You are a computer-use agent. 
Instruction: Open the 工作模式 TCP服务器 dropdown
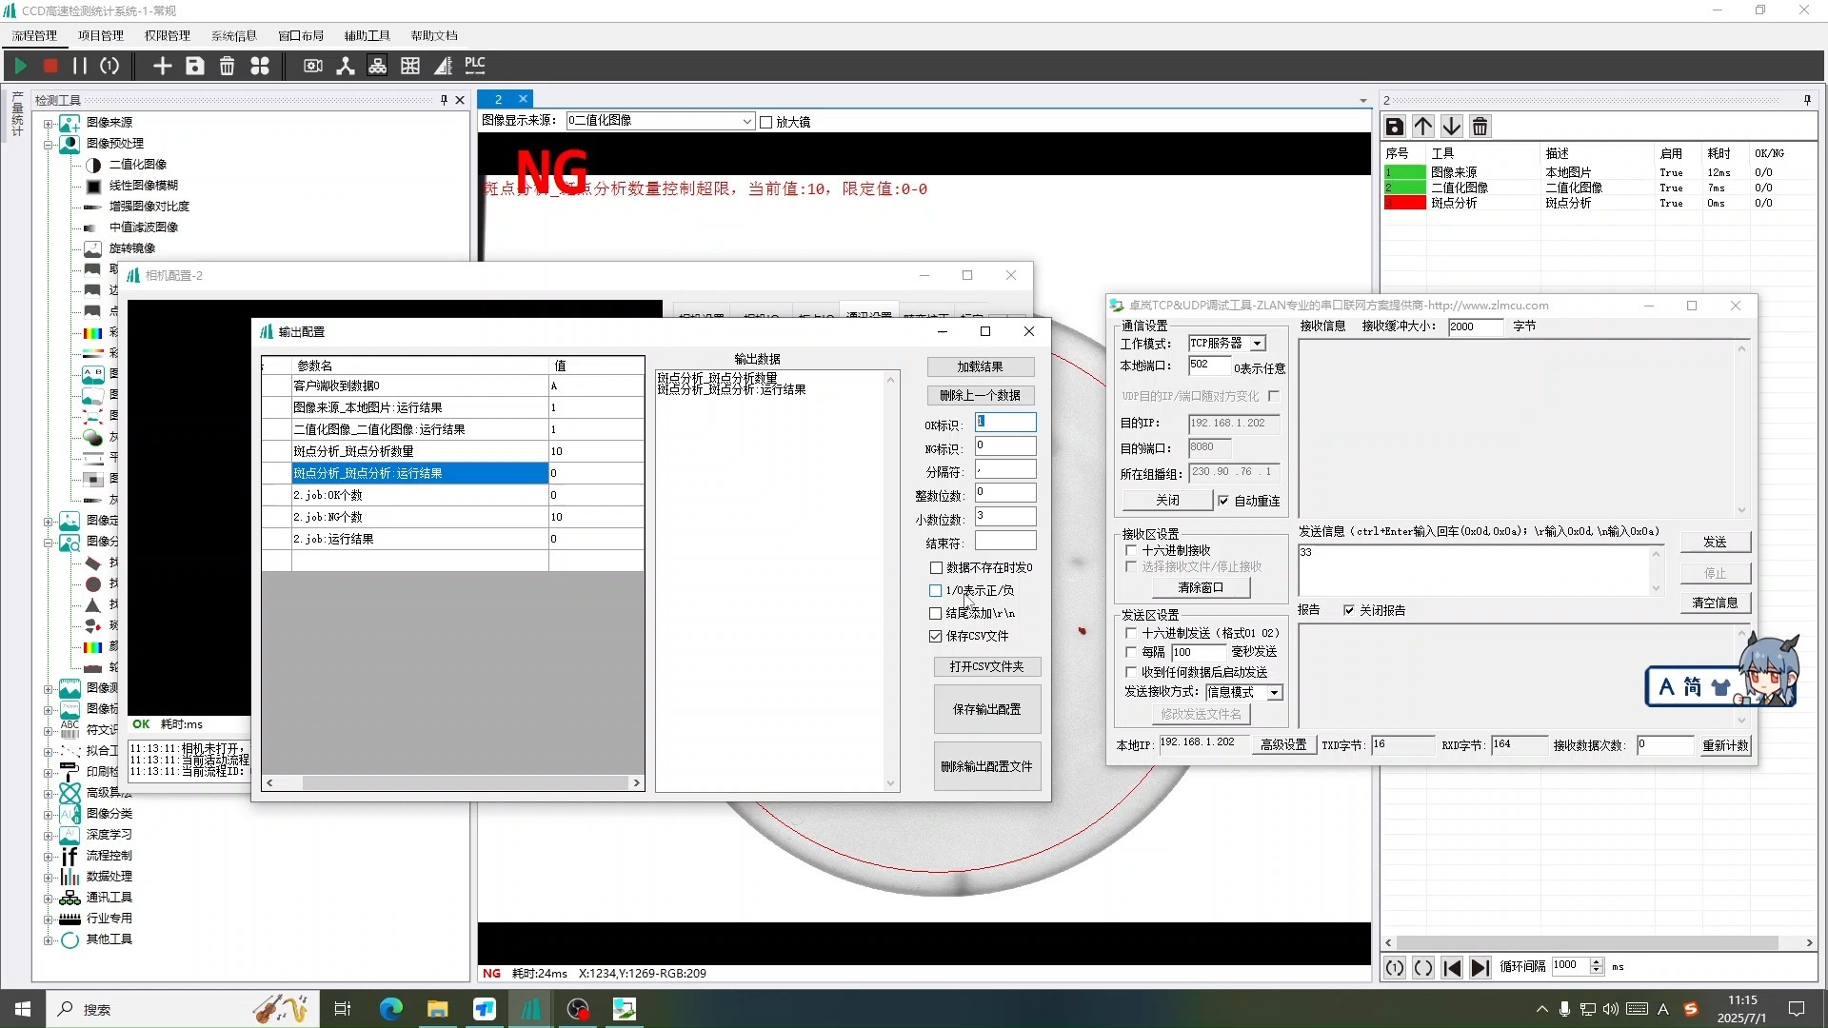[x=1258, y=344]
